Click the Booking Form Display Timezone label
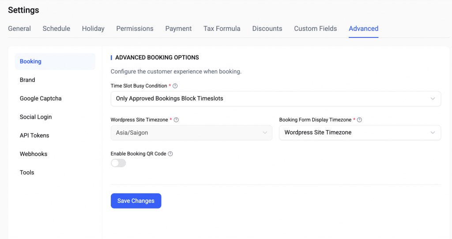The width and height of the screenshot is (452, 239). 315,120
